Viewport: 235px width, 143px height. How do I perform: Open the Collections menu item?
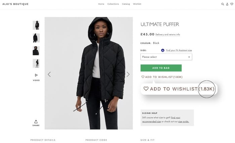pos(113,4)
